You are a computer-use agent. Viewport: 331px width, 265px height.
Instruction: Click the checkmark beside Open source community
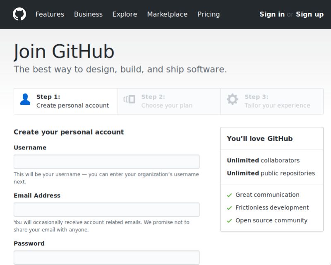tap(229, 221)
